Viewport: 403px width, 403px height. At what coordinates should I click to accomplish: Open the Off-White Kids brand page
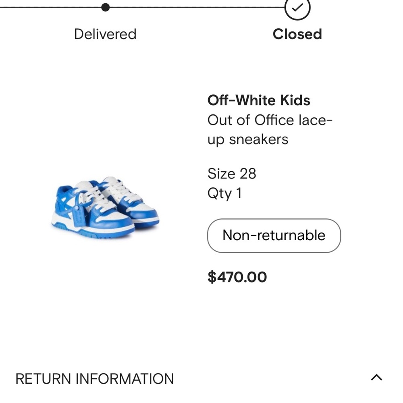click(259, 100)
